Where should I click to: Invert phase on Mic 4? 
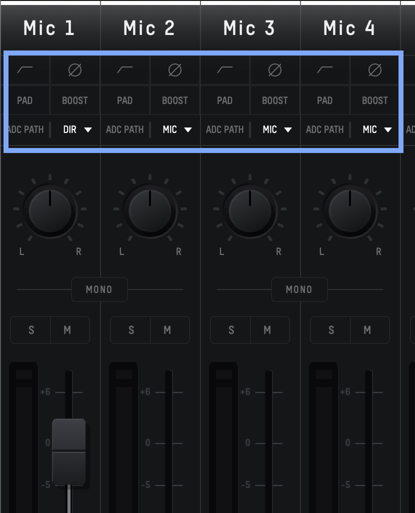tap(375, 69)
